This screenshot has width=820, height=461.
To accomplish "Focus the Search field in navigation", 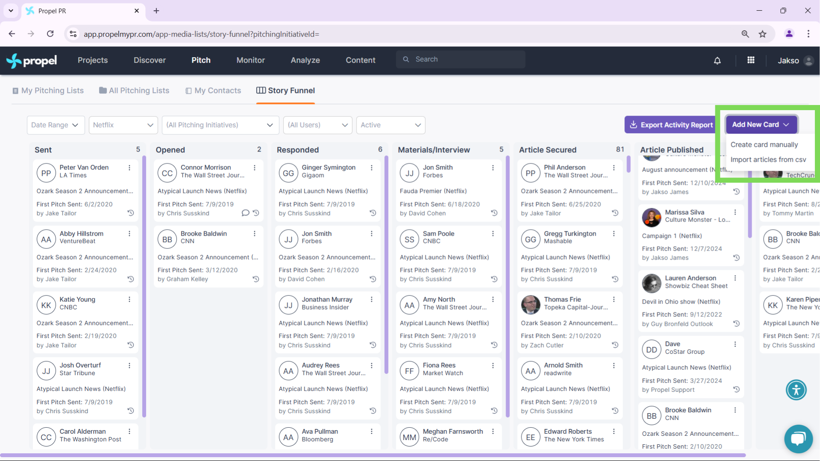I will point(460,59).
